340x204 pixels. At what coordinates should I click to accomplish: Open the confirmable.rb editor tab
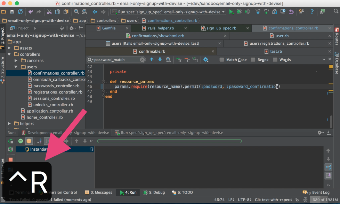[151, 51]
